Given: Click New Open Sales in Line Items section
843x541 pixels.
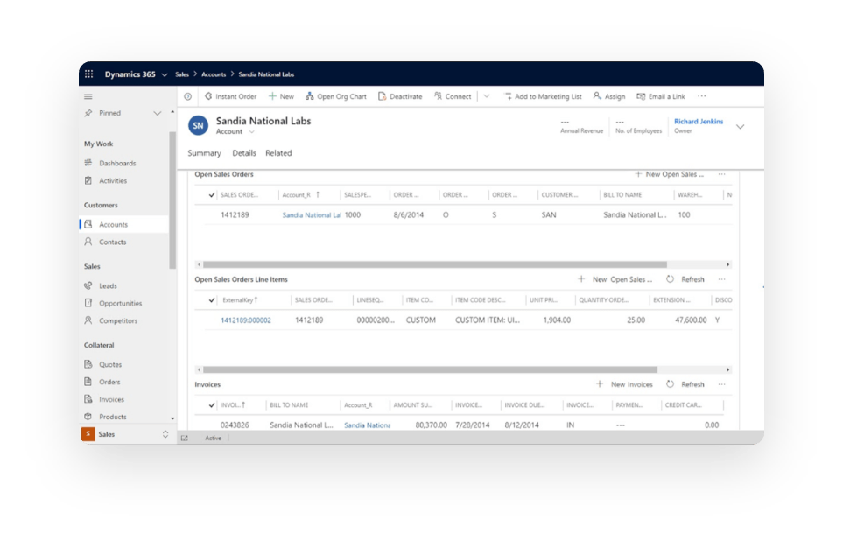Looking at the screenshot, I should [615, 279].
